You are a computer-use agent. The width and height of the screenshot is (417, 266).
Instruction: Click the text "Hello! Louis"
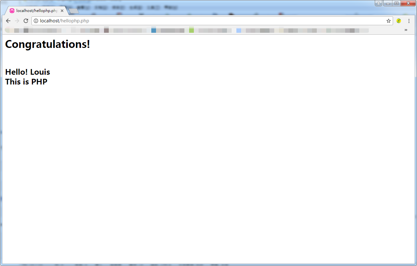pyautogui.click(x=28, y=72)
